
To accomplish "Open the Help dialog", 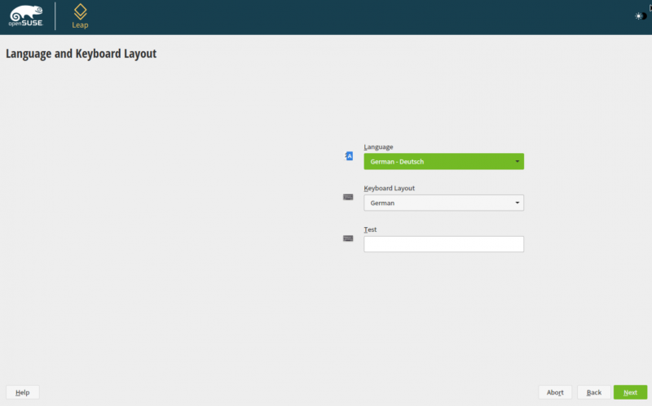I will point(23,392).
